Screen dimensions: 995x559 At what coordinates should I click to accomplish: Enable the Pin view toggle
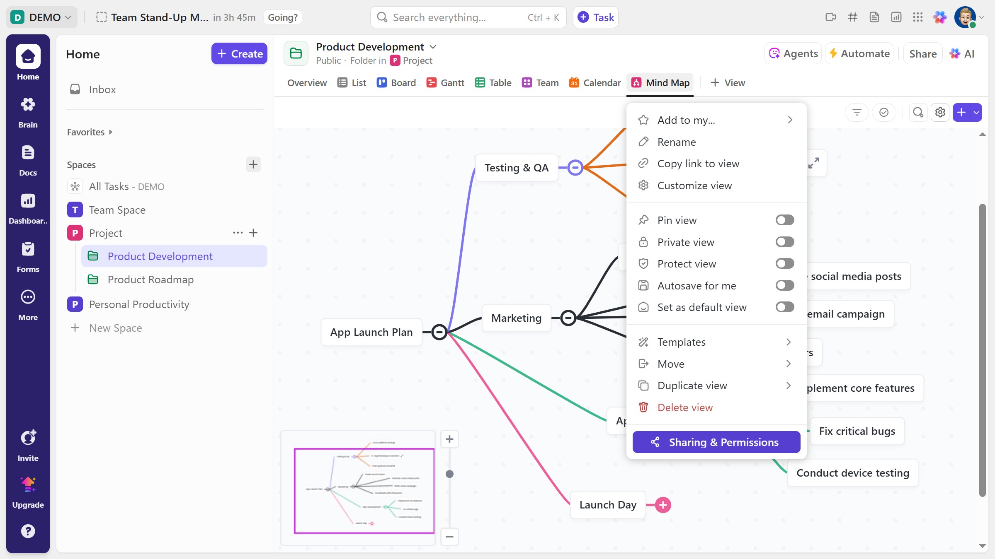pyautogui.click(x=784, y=220)
